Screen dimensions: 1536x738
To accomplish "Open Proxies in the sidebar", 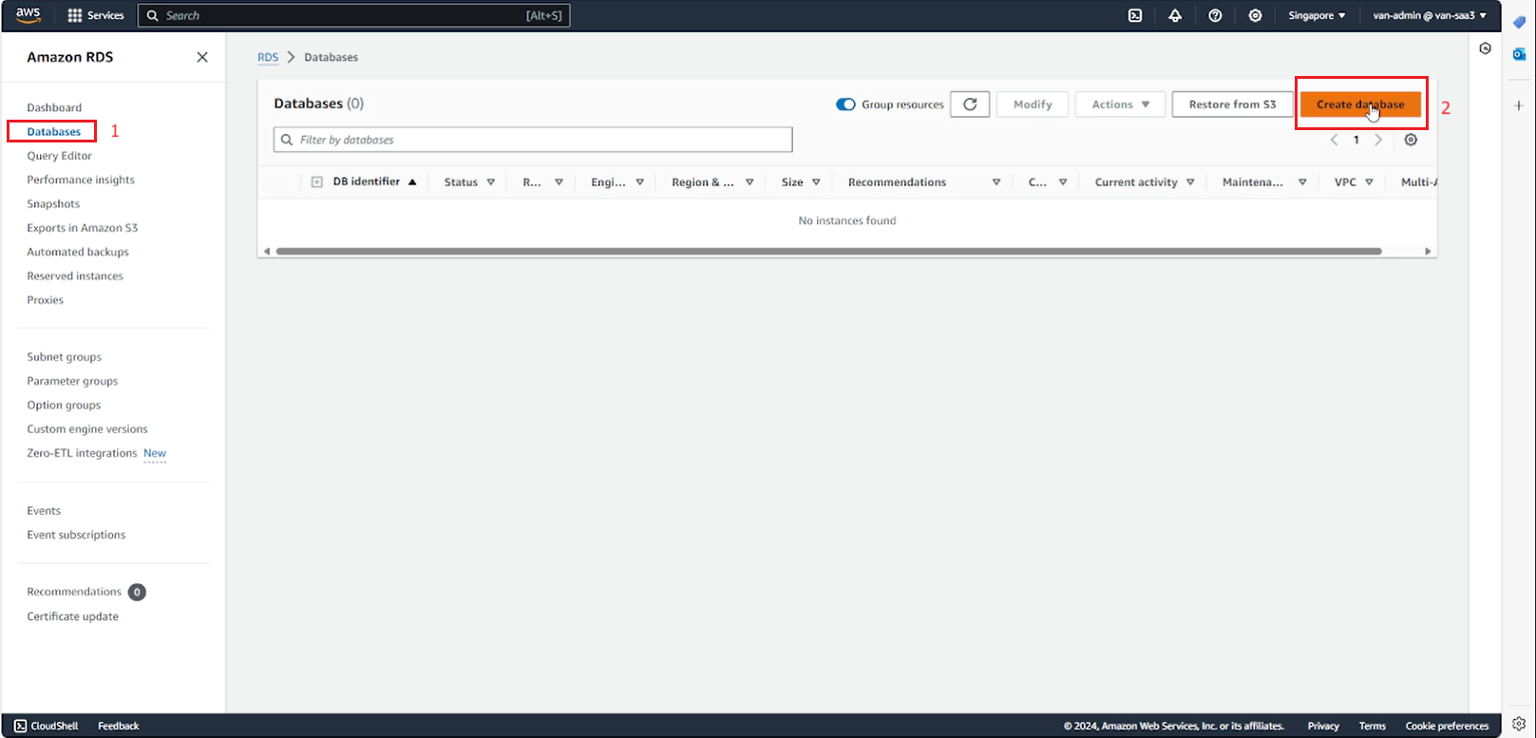I will click(x=46, y=299).
